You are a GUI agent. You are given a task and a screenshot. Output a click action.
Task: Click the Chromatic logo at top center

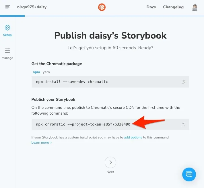coord(102,7)
